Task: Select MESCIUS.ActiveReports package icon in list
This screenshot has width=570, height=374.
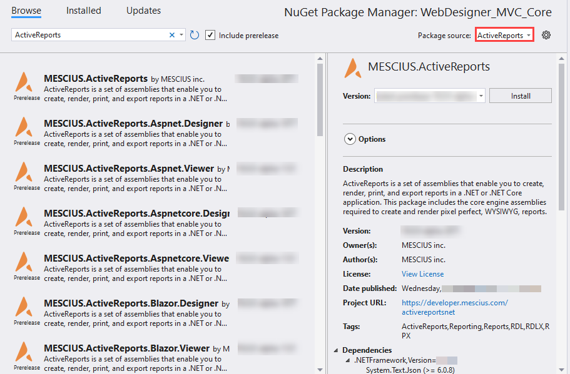Action: [24, 82]
